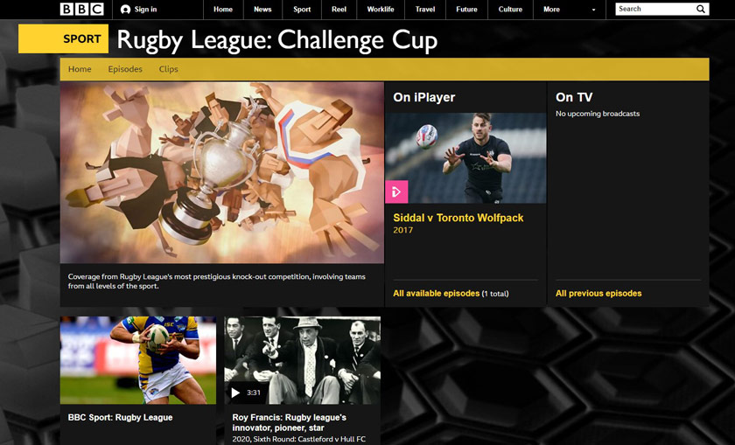Open Siddal v Toronto Wolfpack episode link

point(458,218)
